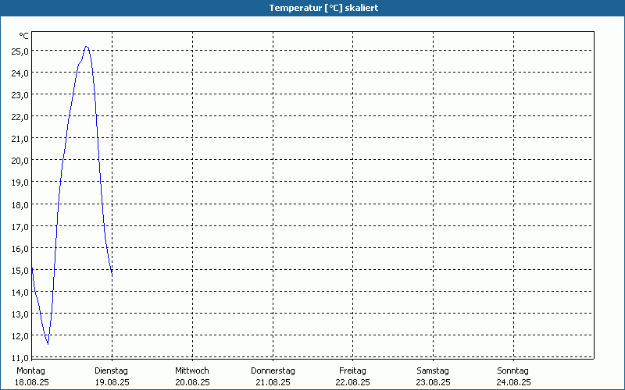Click the date 22.08.25
Screen dimensions: 625x390
point(353,383)
